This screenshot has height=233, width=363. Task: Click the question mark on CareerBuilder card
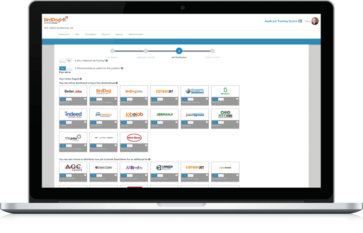tap(176, 175)
